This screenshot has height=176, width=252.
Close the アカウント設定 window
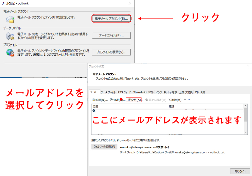coord(248,66)
